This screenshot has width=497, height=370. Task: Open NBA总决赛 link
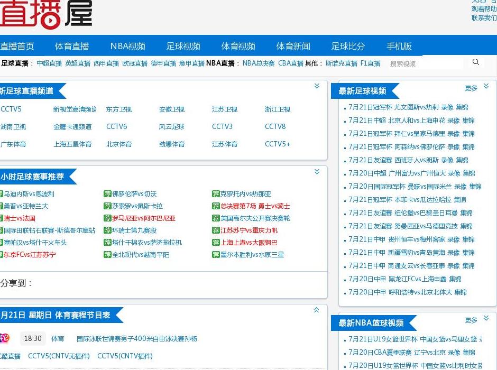[x=259, y=63]
